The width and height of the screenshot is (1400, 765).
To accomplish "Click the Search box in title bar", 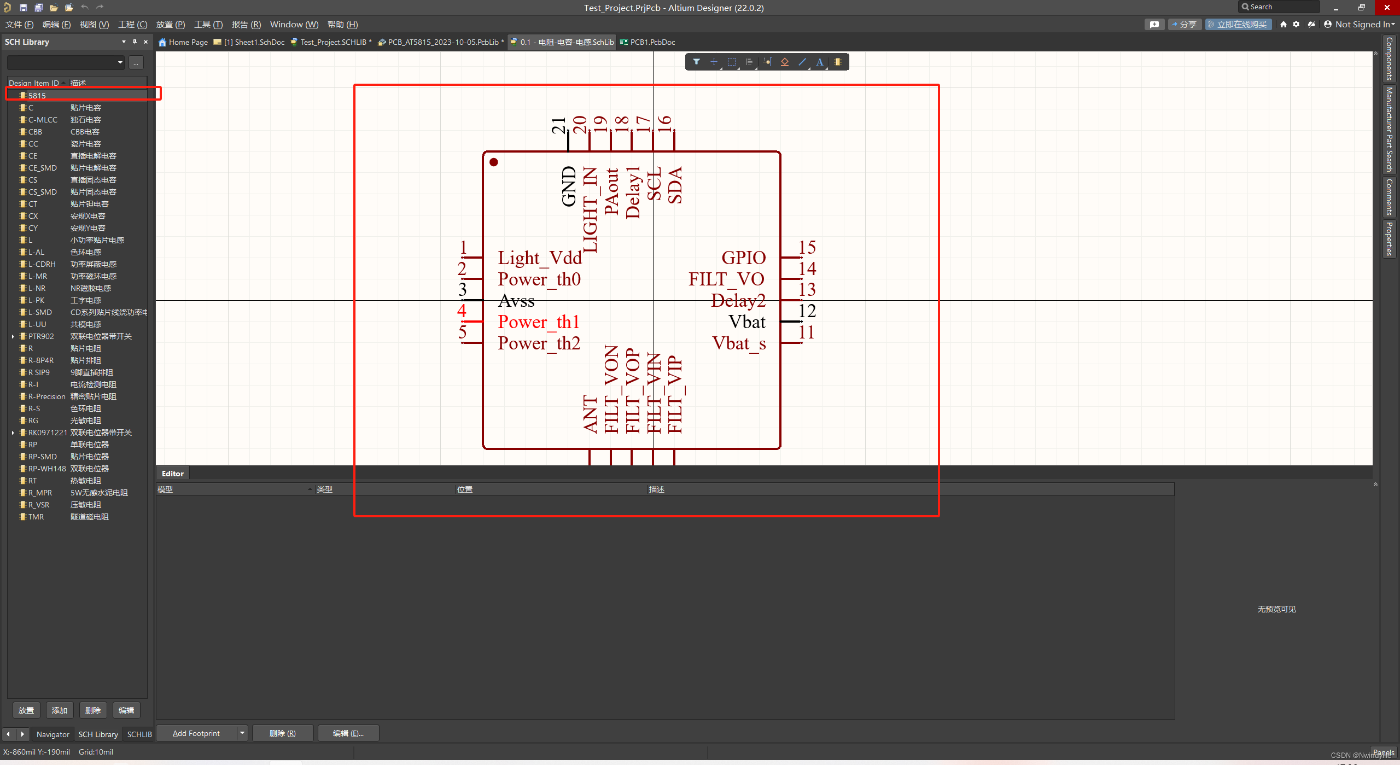I will tap(1278, 7).
